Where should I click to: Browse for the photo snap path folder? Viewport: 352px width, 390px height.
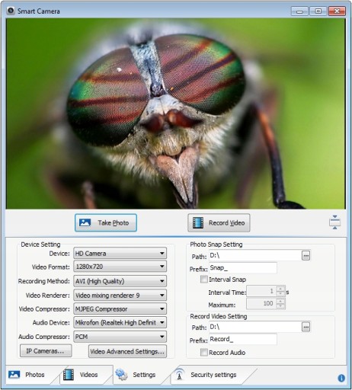[x=306, y=256]
